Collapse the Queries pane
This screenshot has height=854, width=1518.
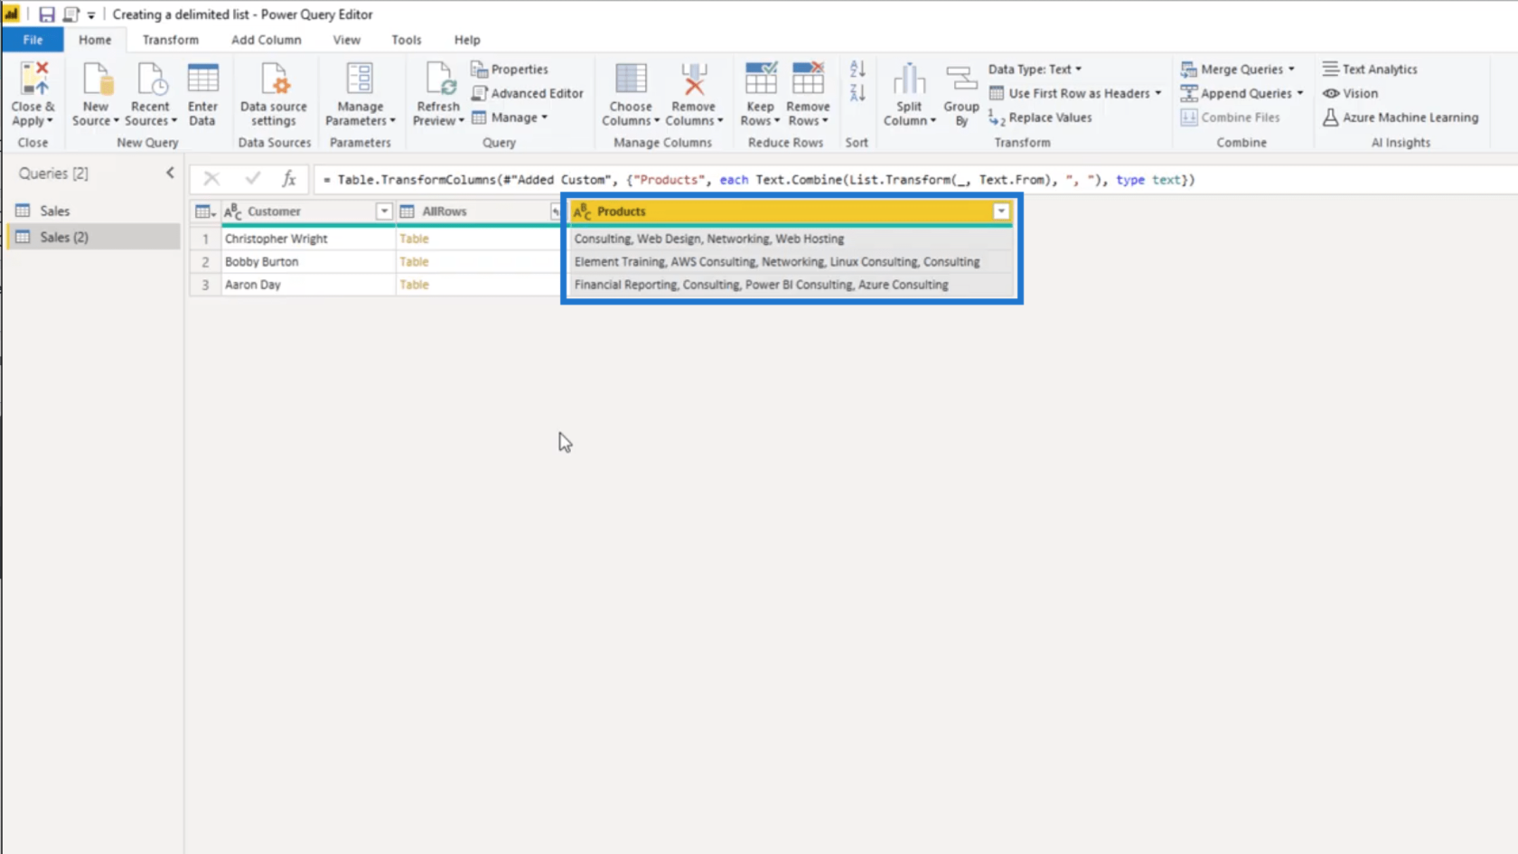pyautogui.click(x=170, y=173)
